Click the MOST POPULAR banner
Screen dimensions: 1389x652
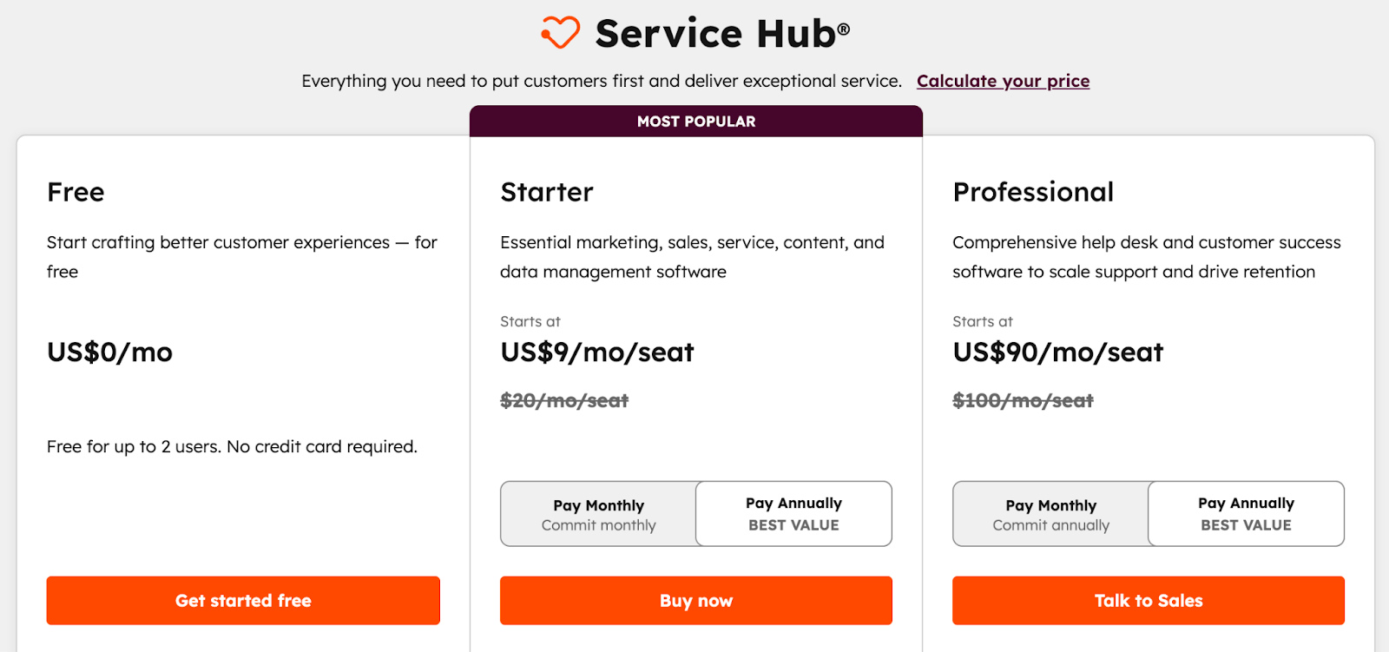[x=695, y=122]
